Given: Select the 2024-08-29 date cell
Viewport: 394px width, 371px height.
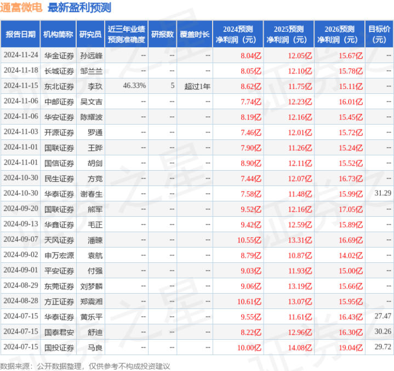Looking at the screenshot, I should pos(21,285).
